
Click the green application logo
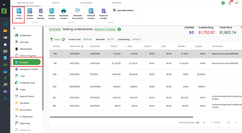pos(4,11)
